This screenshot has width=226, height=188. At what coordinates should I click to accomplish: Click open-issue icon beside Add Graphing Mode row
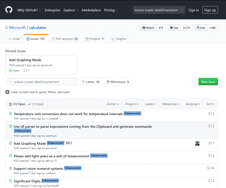coord(11,143)
